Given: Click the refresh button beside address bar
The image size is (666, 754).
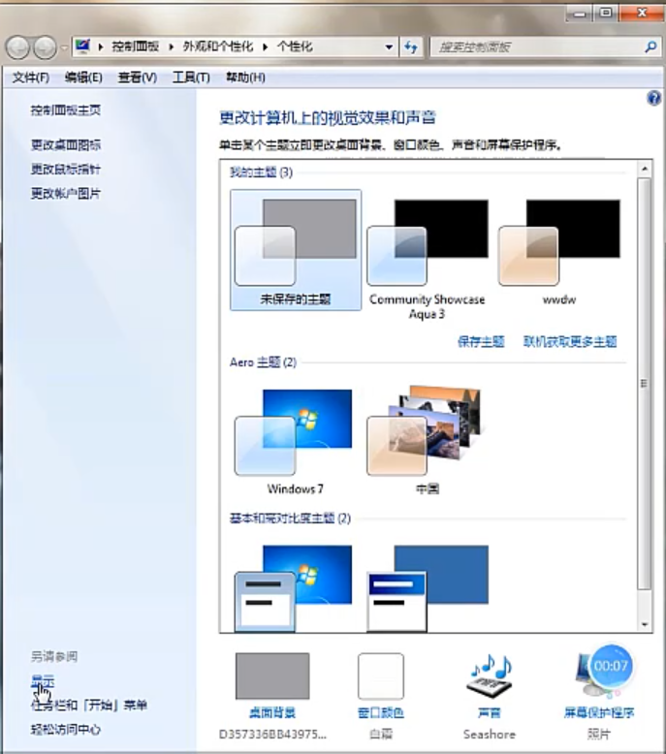Looking at the screenshot, I should [411, 47].
